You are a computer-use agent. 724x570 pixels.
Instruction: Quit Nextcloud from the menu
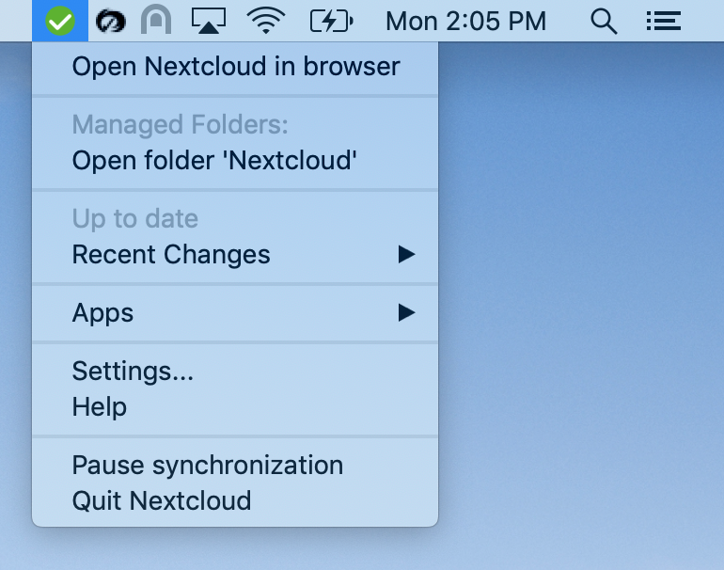[162, 499]
